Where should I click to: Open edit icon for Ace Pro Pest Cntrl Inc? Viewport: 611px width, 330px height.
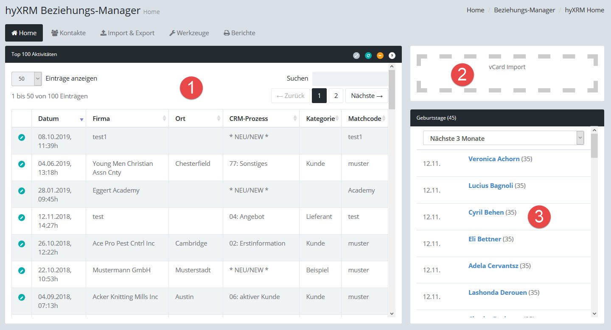pos(22,244)
